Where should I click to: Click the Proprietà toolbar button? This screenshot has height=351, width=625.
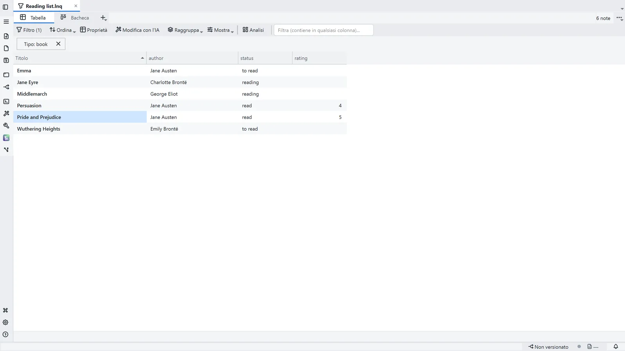point(94,30)
